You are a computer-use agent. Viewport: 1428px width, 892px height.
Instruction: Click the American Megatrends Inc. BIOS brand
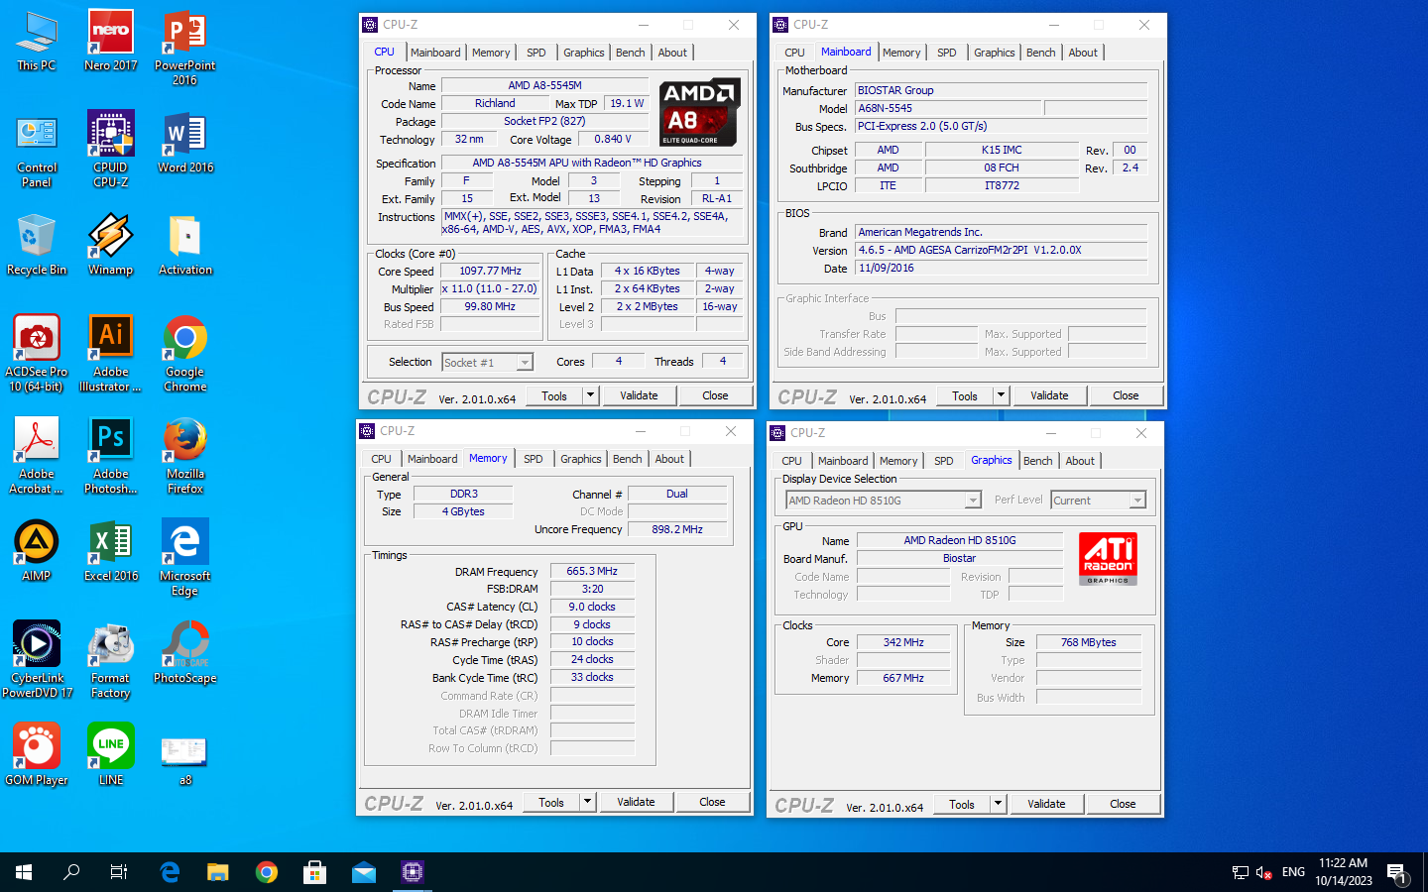(1002, 232)
